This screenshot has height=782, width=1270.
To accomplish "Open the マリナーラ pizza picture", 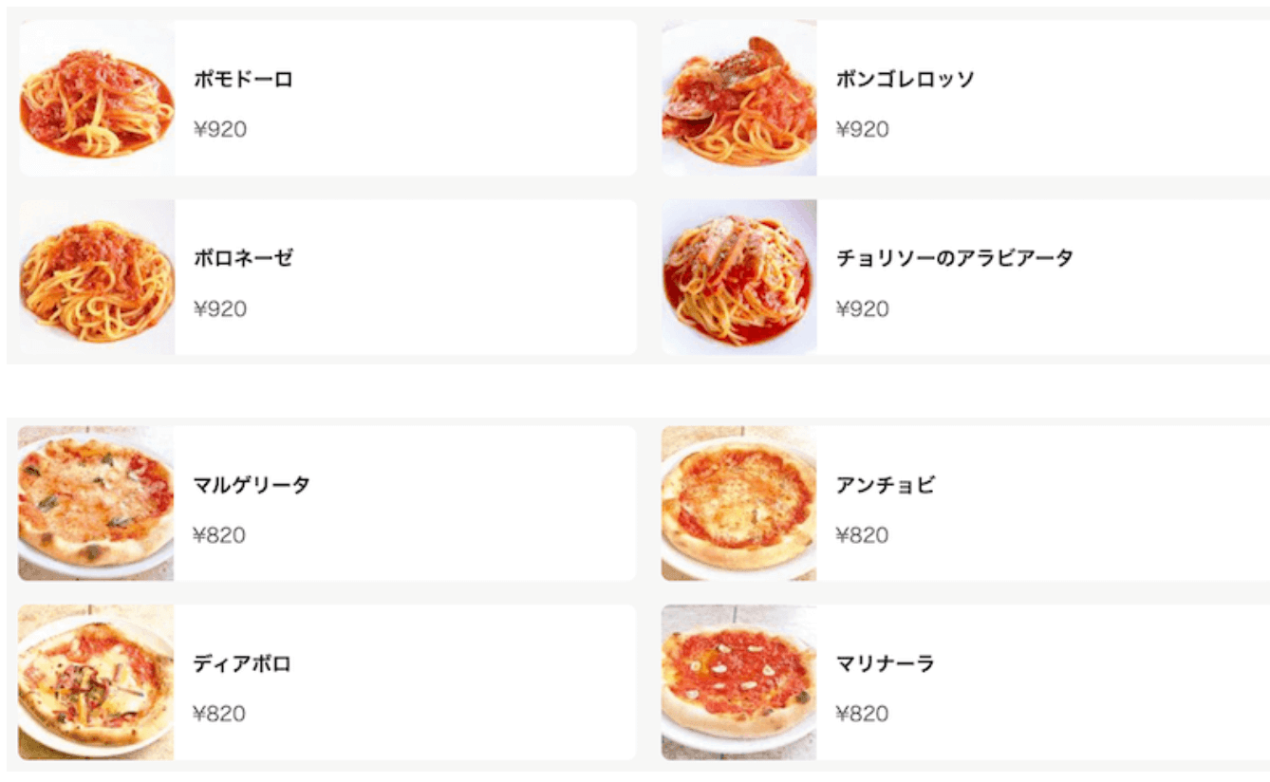I will pos(738,682).
